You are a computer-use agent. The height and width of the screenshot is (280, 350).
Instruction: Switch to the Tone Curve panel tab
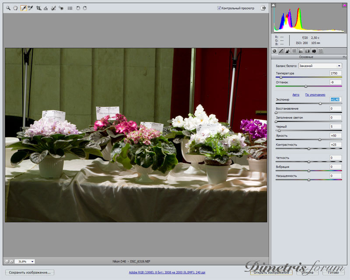point(281,51)
